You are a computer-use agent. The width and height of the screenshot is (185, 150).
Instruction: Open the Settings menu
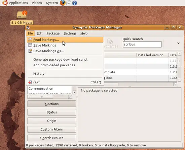tap(70, 33)
